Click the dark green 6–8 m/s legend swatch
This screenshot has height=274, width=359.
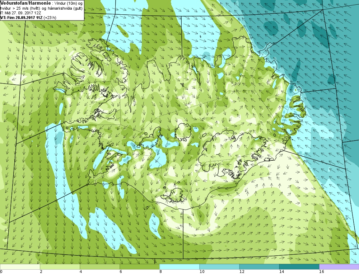pos(140,267)
